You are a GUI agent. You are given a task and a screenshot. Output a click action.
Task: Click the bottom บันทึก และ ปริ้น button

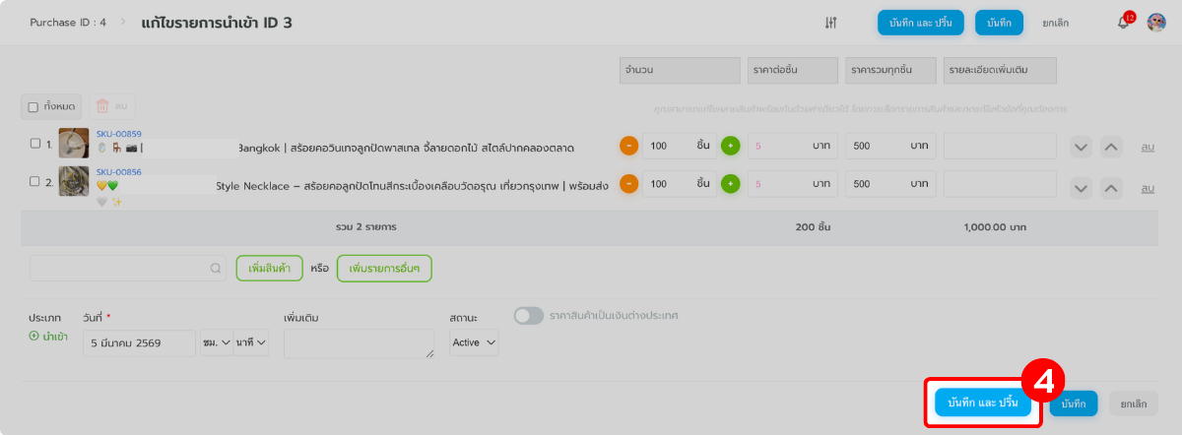point(982,404)
